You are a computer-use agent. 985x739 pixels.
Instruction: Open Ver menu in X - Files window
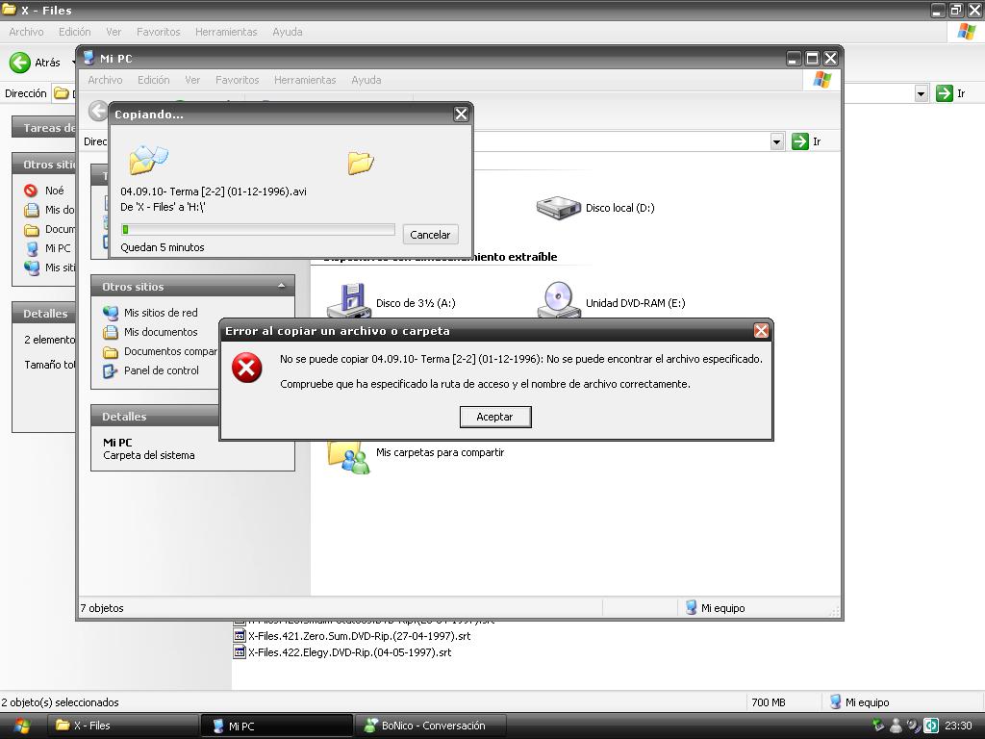point(114,32)
